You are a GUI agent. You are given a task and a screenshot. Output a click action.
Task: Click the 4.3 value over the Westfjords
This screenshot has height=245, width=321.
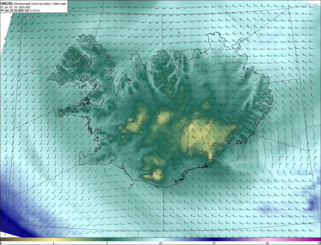(77, 61)
